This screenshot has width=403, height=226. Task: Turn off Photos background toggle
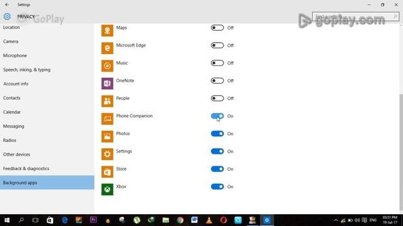[217, 134]
